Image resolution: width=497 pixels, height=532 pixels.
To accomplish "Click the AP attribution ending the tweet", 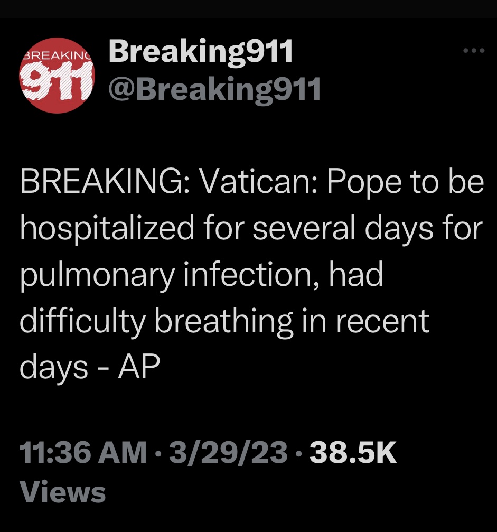I will coord(138,367).
